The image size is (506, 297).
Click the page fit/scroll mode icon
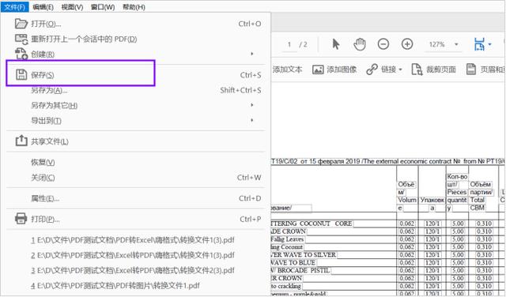(479, 44)
